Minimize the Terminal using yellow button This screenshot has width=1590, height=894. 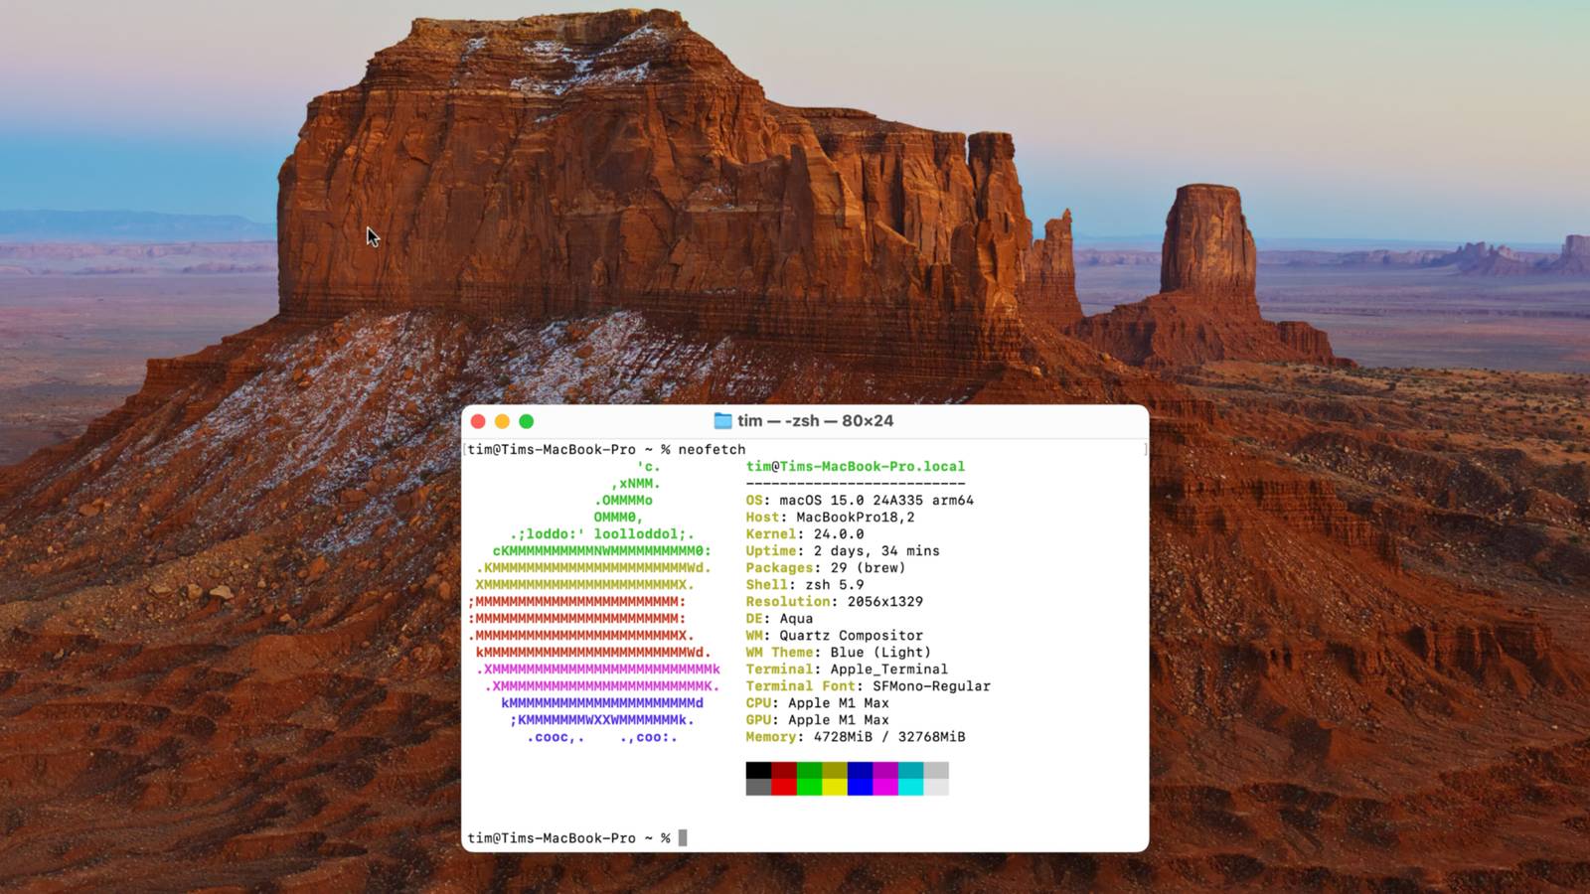(x=502, y=421)
